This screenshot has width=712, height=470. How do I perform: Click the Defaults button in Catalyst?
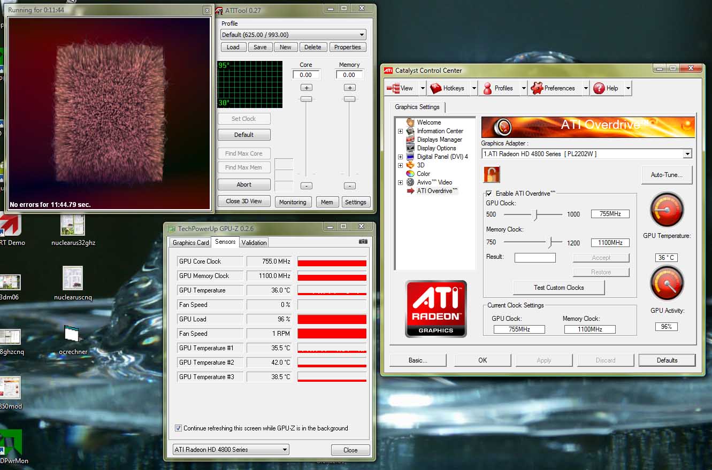[x=667, y=360]
